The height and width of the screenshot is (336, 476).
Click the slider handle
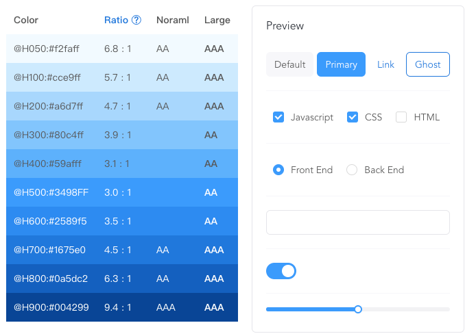pyautogui.click(x=358, y=309)
